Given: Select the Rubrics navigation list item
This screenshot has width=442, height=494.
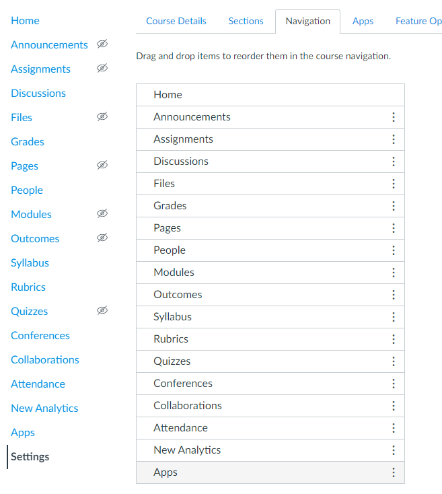Looking at the screenshot, I should click(x=171, y=339).
